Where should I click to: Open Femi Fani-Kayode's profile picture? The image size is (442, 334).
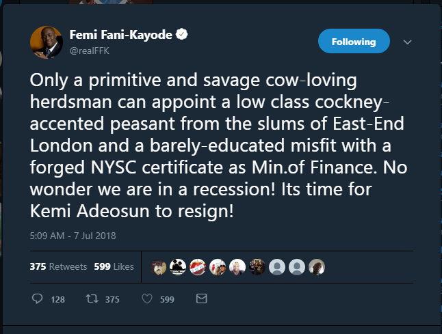(x=47, y=41)
